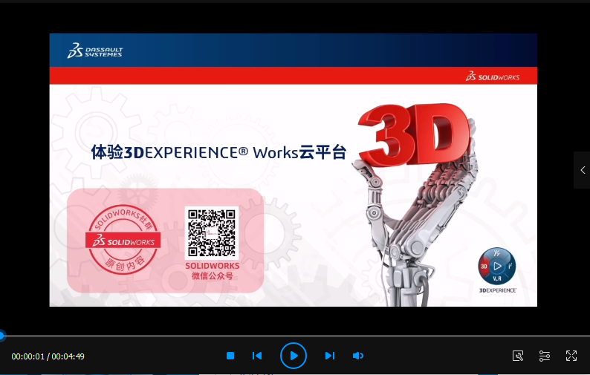Start the video with the circular play button
This screenshot has width=590, height=375.
[294, 356]
